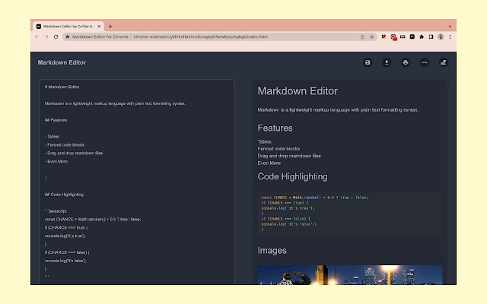487x304 pixels.
Task: Click 'Images' heading in preview
Action: tap(272, 251)
